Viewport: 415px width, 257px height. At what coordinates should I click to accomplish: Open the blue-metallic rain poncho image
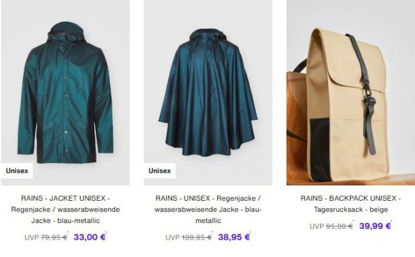point(208,93)
